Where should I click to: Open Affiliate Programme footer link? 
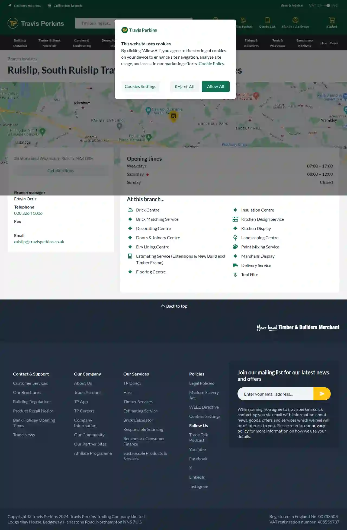tap(93, 453)
